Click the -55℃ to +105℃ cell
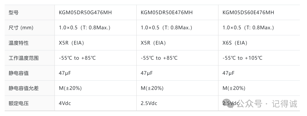This screenshot has height=116, width=307. click(x=242, y=58)
